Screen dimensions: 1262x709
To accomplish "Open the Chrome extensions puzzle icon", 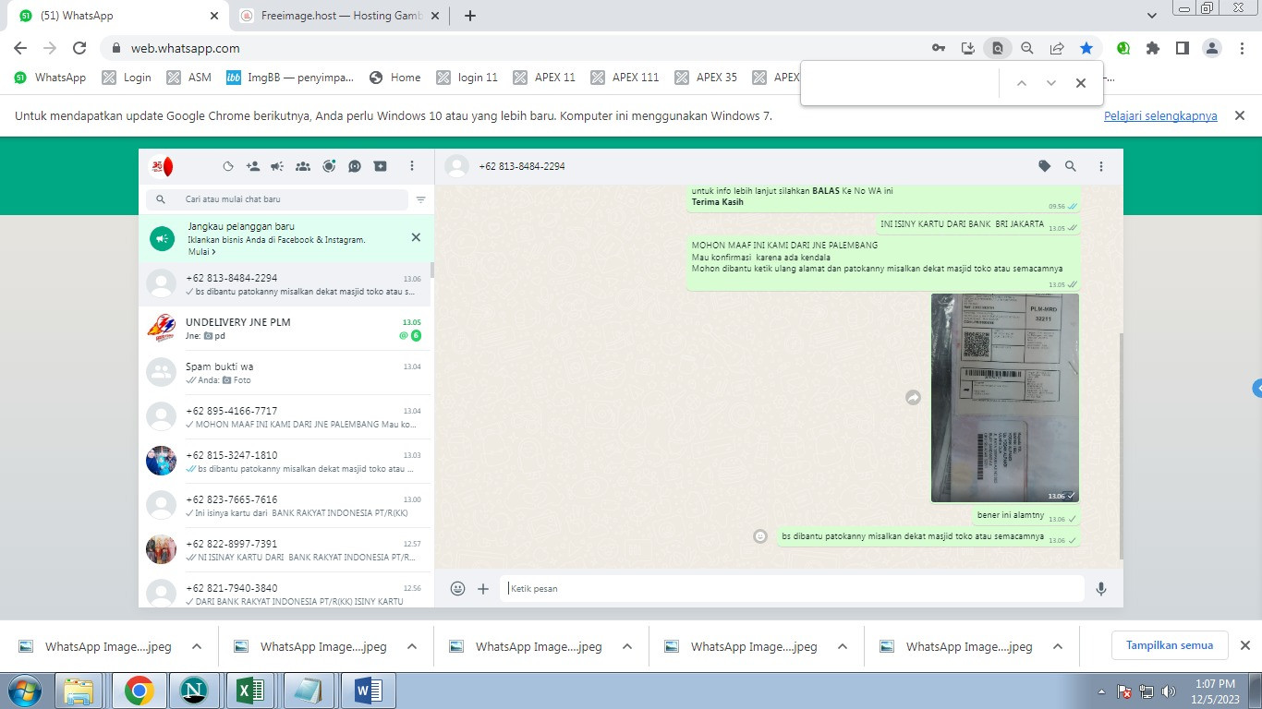I will coord(1153,48).
